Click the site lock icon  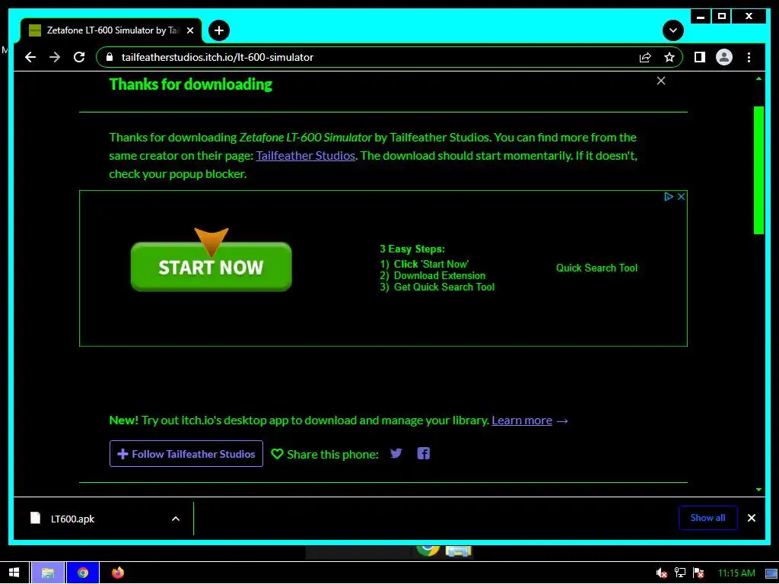[x=110, y=57]
